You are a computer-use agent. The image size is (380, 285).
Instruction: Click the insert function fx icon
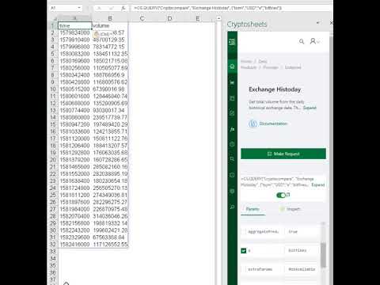(123, 8)
